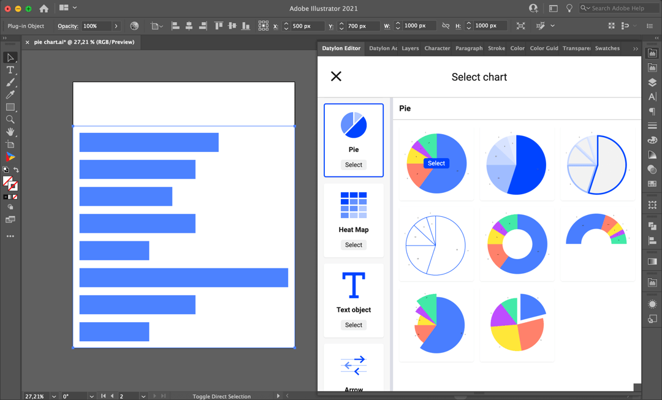Activate the Zoom tool

[10, 120]
